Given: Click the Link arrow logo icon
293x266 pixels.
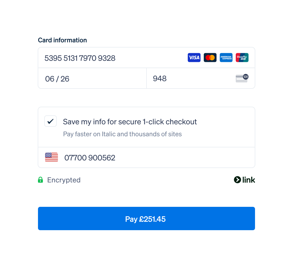Looking at the screenshot, I should (x=237, y=180).
